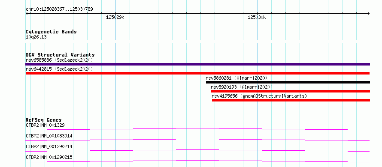382x167 pixels.
Task: Click the DGV Structural Variants track heading
Action: coord(60,55)
